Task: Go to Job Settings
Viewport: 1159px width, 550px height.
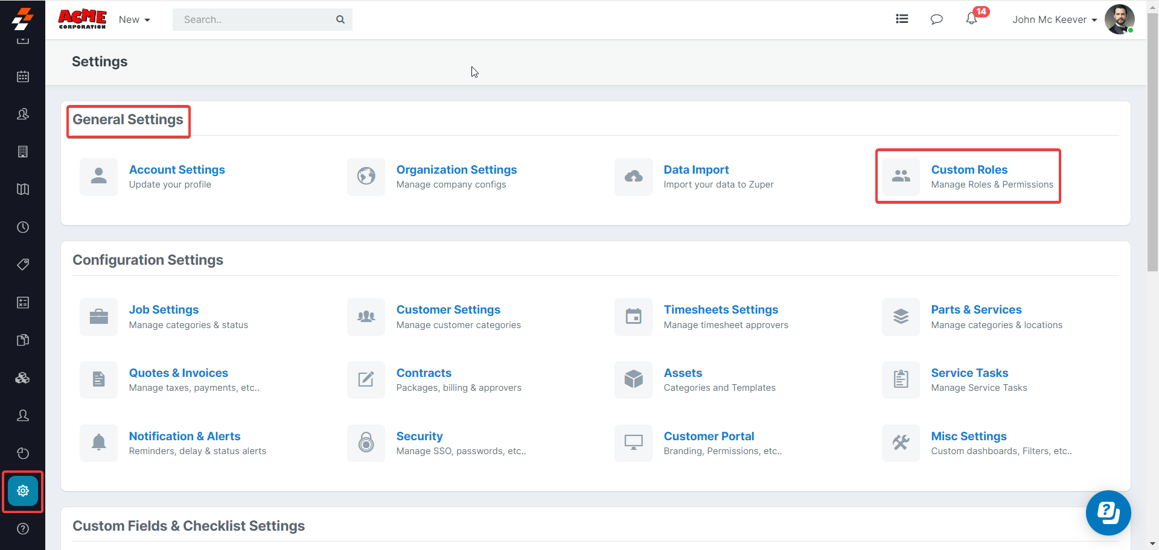Action: click(164, 310)
